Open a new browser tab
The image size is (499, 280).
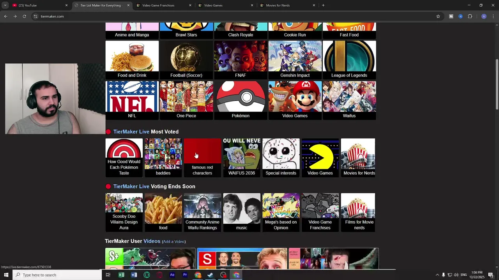(323, 5)
